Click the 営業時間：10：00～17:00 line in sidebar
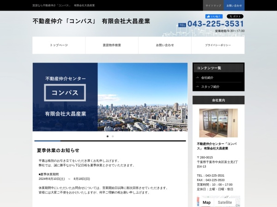Viewport: 277px width, 207px height. tap(215, 184)
